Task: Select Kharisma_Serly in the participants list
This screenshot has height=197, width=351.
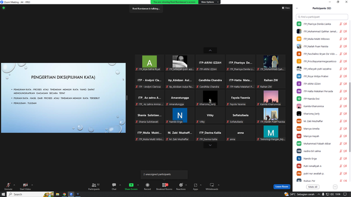Action: tap(322, 114)
